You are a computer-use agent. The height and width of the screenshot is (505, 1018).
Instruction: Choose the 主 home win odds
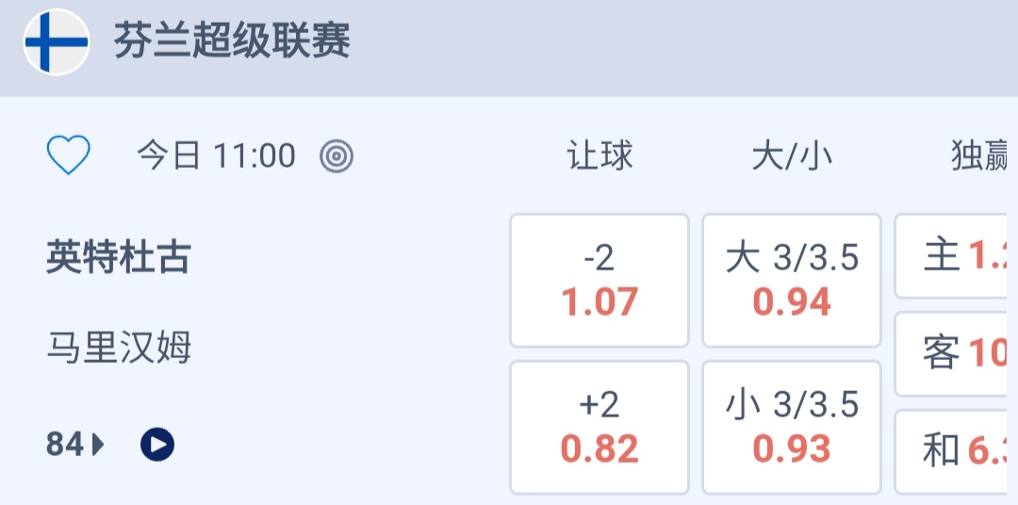[956, 255]
